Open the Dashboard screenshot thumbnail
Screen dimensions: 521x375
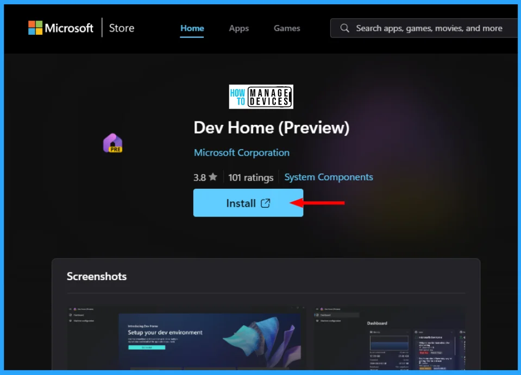tap(390, 338)
